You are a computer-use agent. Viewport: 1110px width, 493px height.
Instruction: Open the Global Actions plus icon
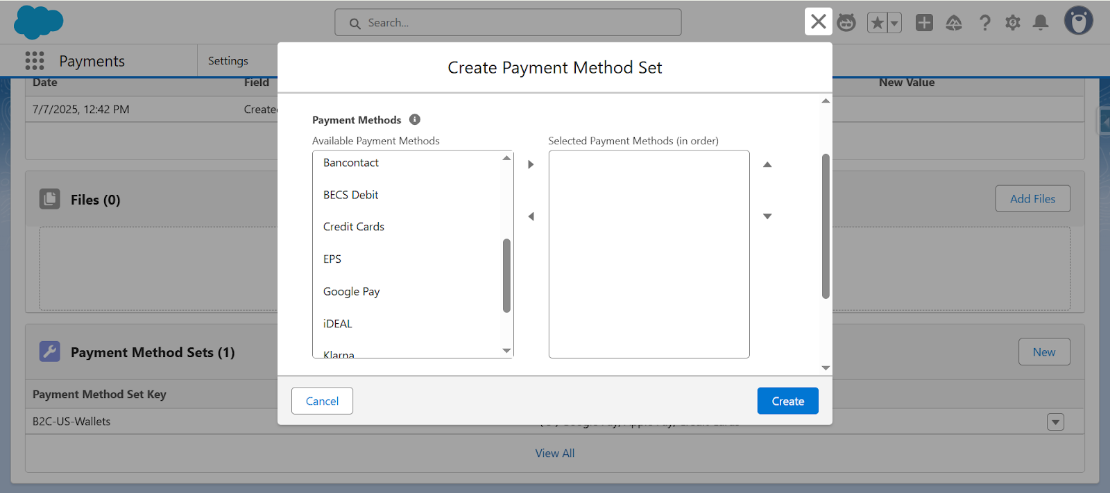click(x=924, y=23)
